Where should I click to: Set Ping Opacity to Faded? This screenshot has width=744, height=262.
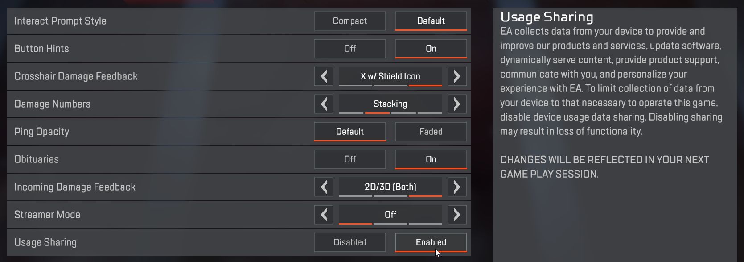point(431,132)
